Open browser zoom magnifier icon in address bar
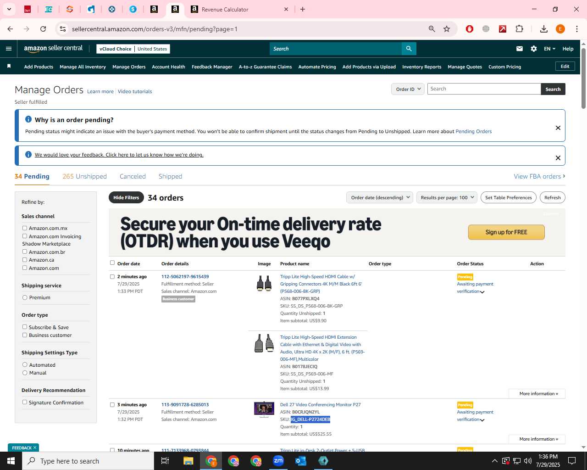Screen dimensions: 587x470 point(432,29)
